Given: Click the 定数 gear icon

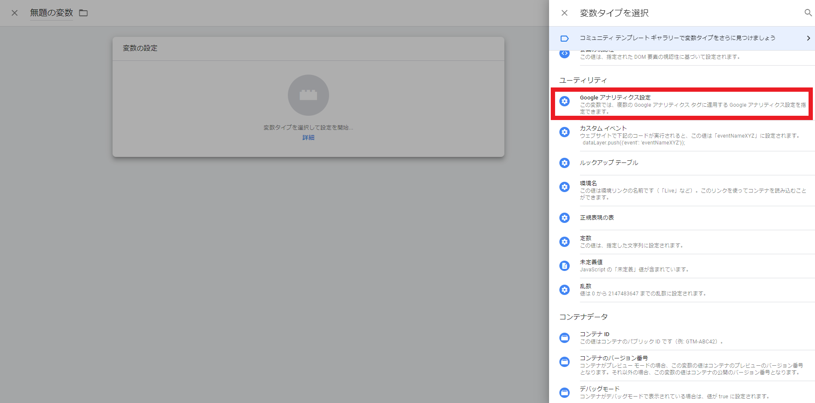Looking at the screenshot, I should (x=565, y=242).
